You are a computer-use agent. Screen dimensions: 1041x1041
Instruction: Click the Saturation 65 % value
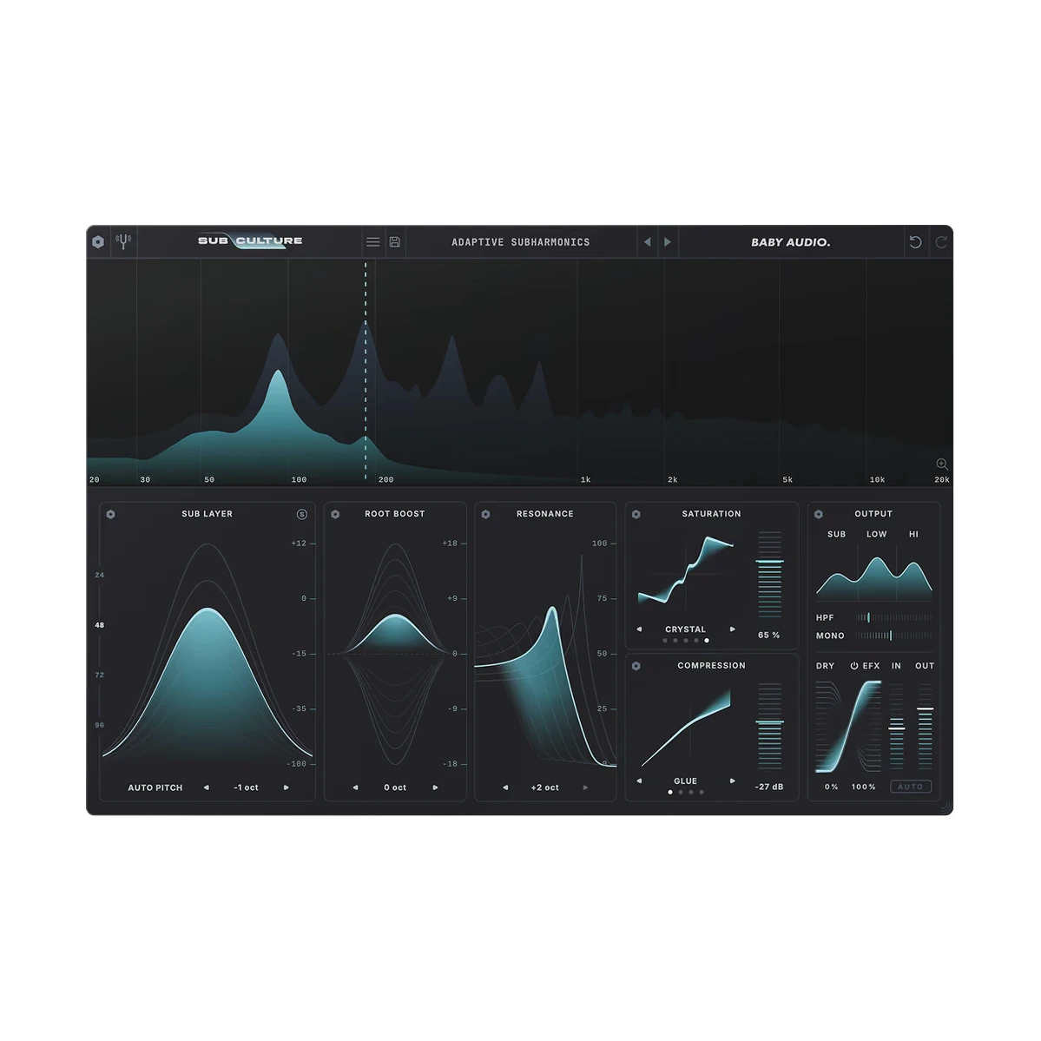pos(768,636)
